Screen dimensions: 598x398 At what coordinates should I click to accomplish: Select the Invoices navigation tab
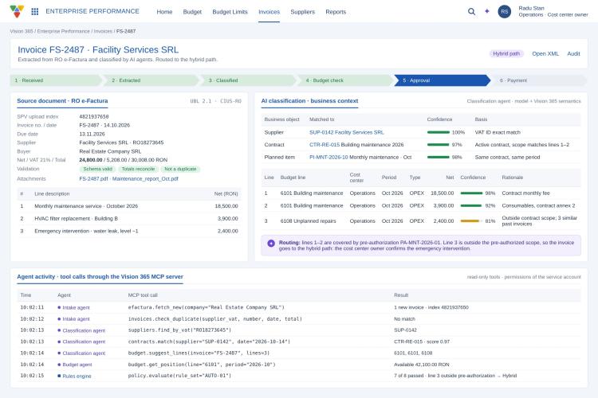[269, 12]
